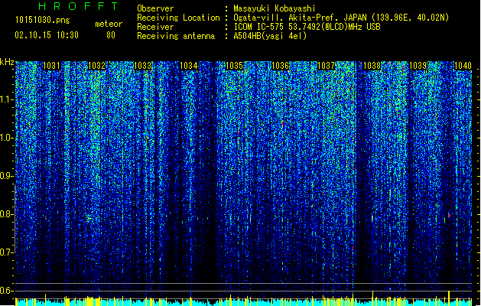Click the 1035 time marker label
481x306 pixels.
tap(234, 66)
